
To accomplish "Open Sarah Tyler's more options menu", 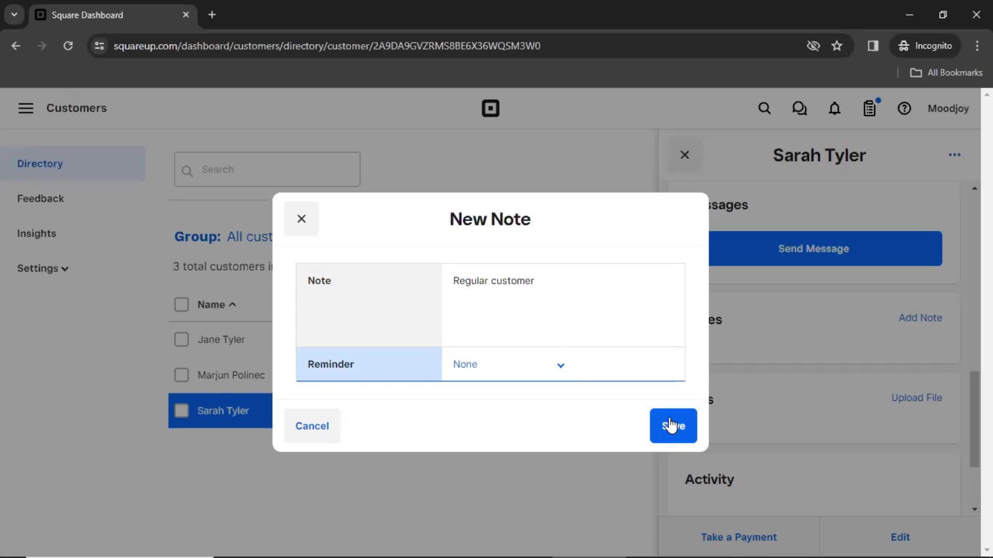I will click(955, 155).
